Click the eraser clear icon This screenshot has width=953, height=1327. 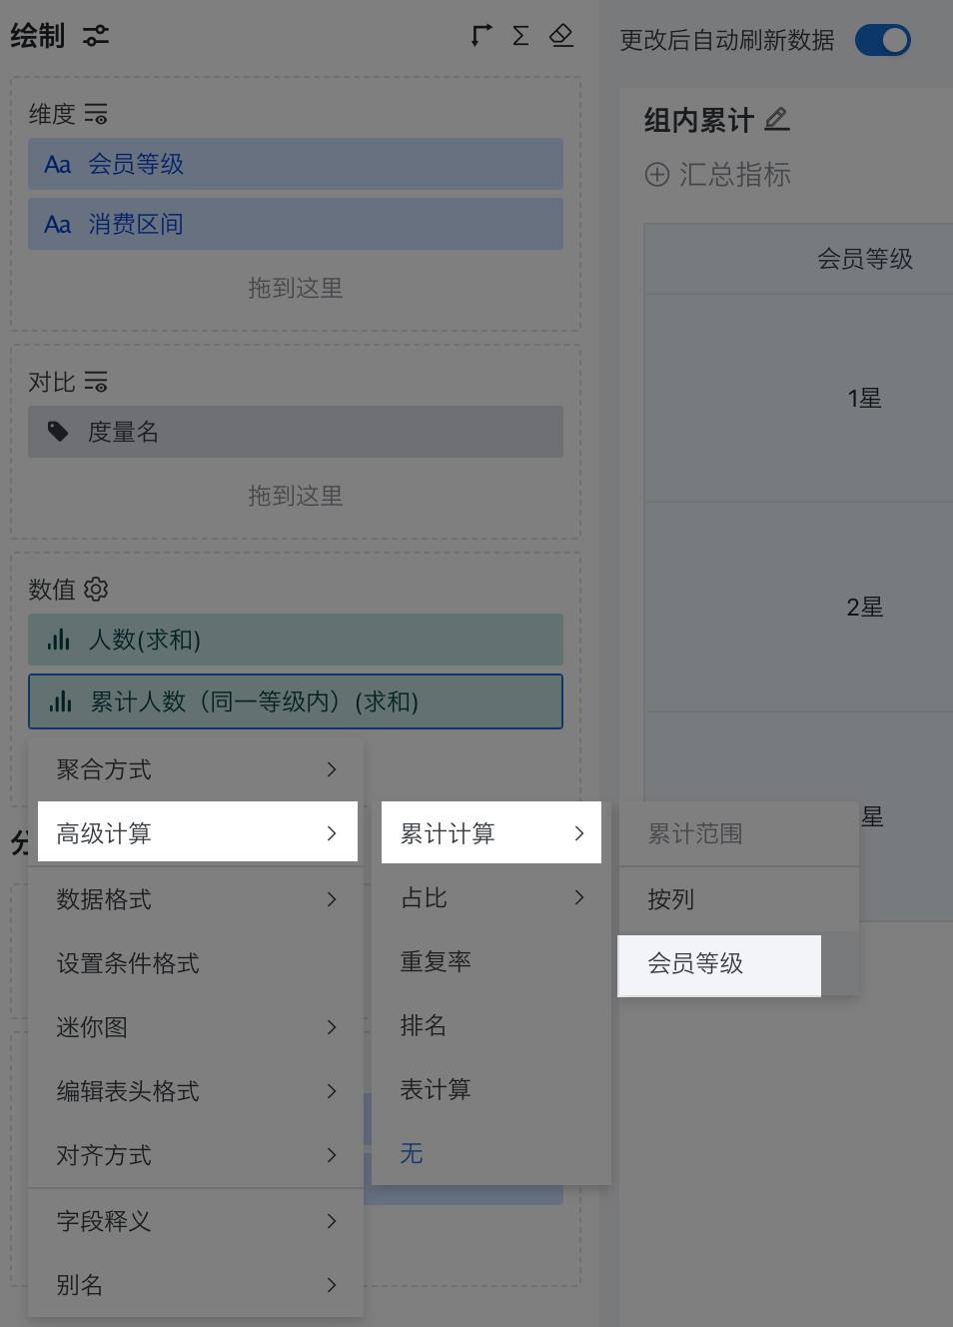(561, 36)
